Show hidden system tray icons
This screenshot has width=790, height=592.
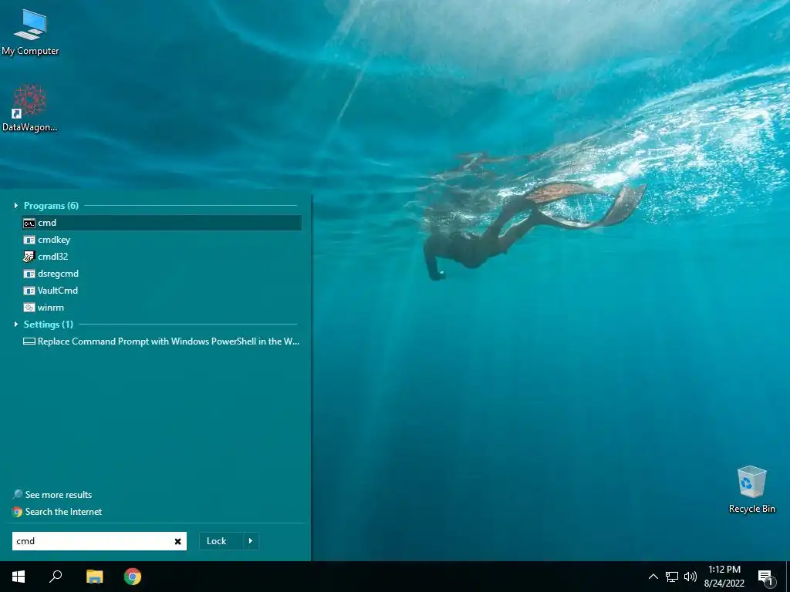point(653,577)
